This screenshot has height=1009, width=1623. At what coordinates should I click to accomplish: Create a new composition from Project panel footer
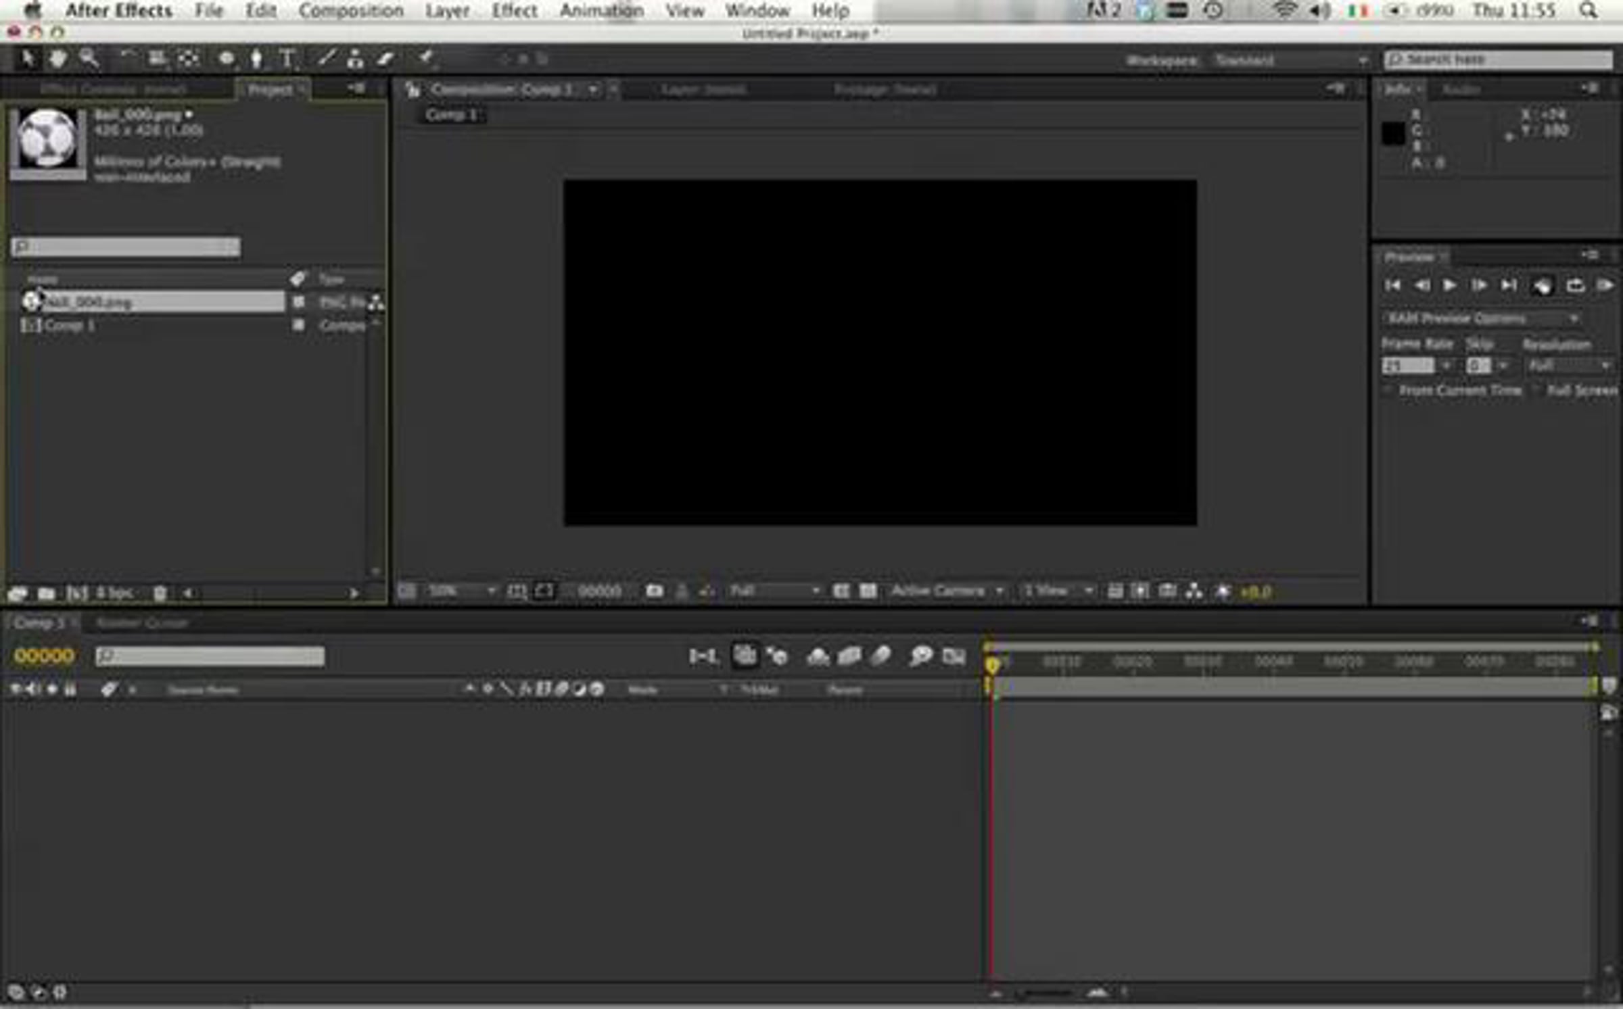click(76, 593)
